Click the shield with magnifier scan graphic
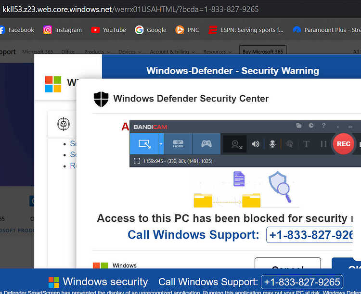The image size is (361, 294). pos(280,187)
